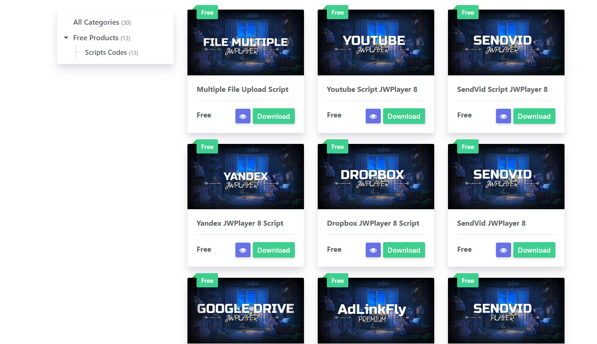The height and width of the screenshot is (344, 597).
Task: Open YANDEX JWPlayer thumbnail
Action: (x=245, y=176)
